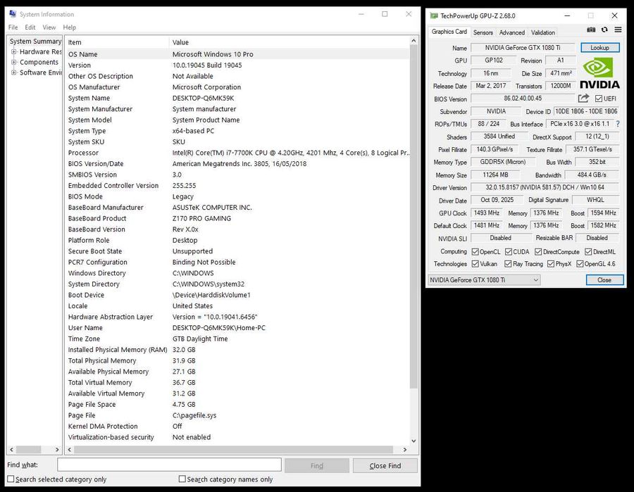Open the View menu

click(49, 27)
